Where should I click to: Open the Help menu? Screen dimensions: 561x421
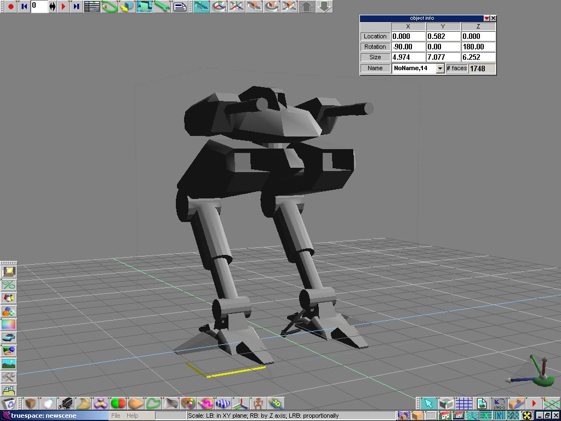point(132,416)
